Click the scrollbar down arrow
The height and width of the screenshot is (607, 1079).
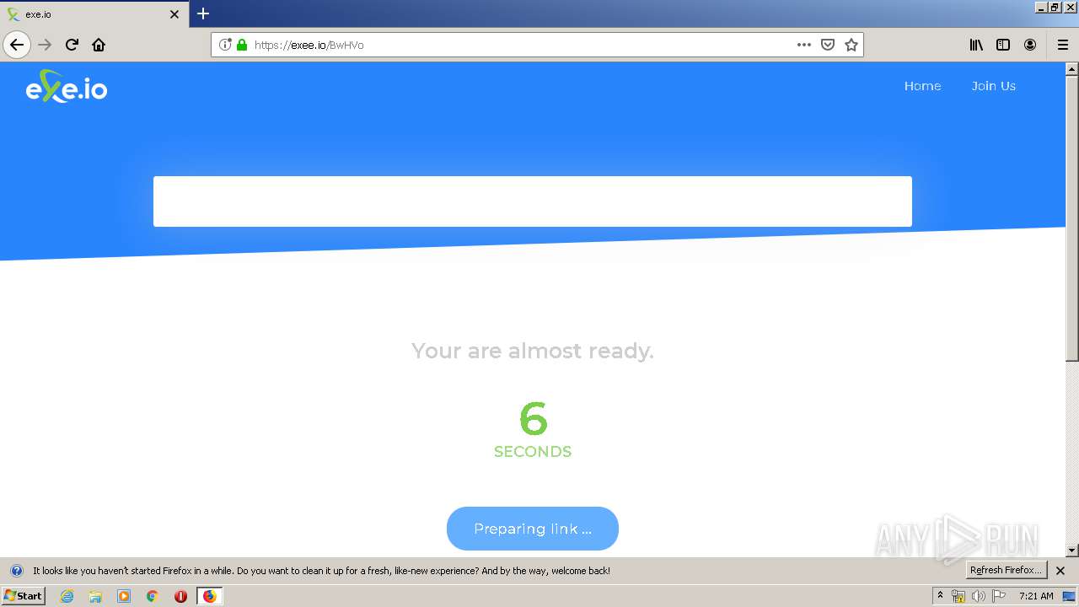click(1072, 551)
